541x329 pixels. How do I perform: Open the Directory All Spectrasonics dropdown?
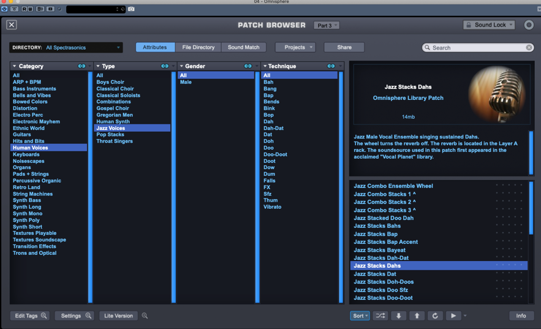coord(66,48)
